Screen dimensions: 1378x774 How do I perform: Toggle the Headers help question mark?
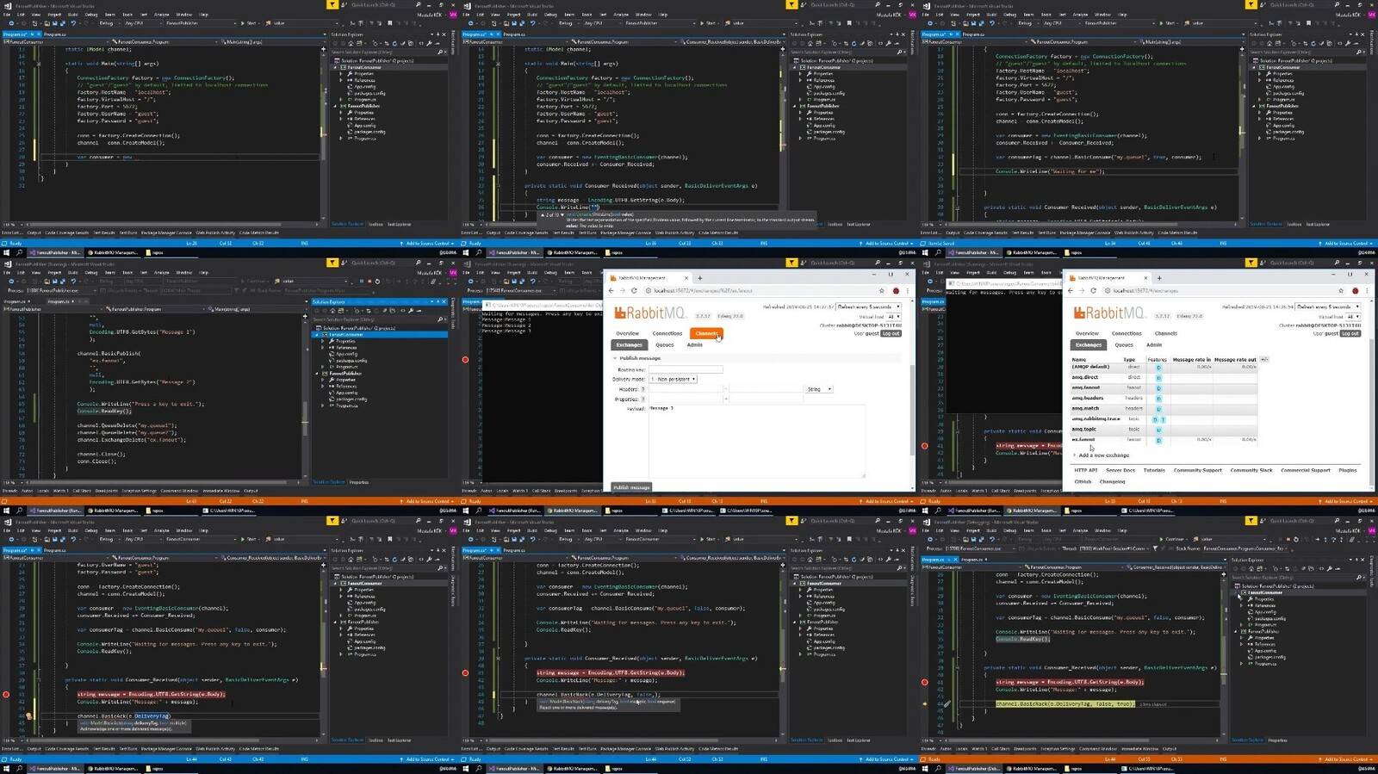click(x=643, y=389)
